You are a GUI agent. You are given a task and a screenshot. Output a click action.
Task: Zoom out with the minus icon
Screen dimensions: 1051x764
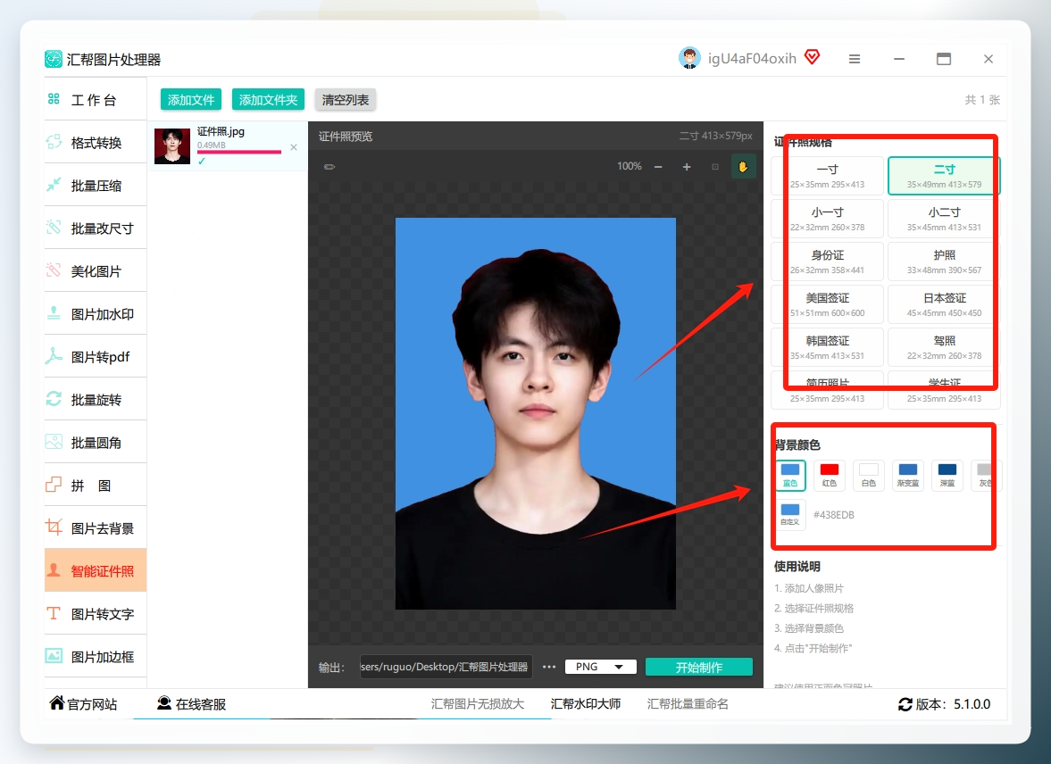click(x=658, y=167)
